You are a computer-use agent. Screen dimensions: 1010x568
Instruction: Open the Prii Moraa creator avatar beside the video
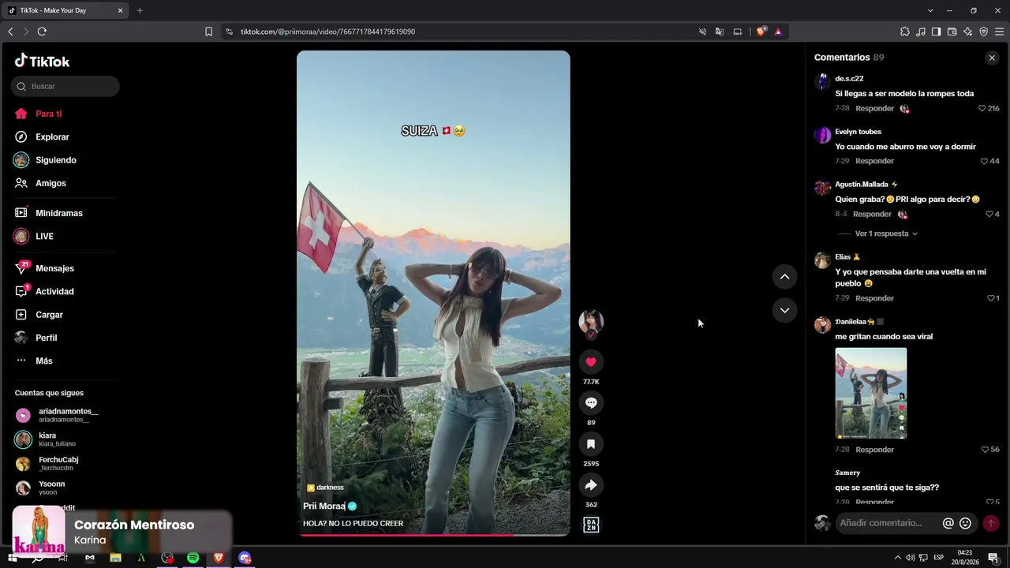click(x=591, y=322)
